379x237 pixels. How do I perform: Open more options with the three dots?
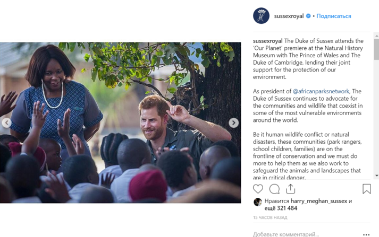pos(366,234)
